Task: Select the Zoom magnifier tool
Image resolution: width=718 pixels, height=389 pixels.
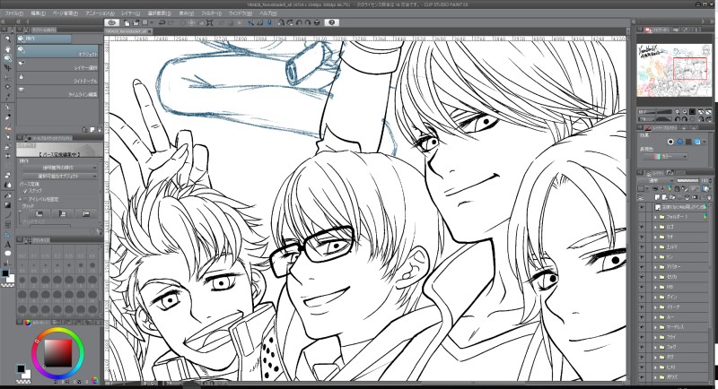Action: tap(7, 39)
